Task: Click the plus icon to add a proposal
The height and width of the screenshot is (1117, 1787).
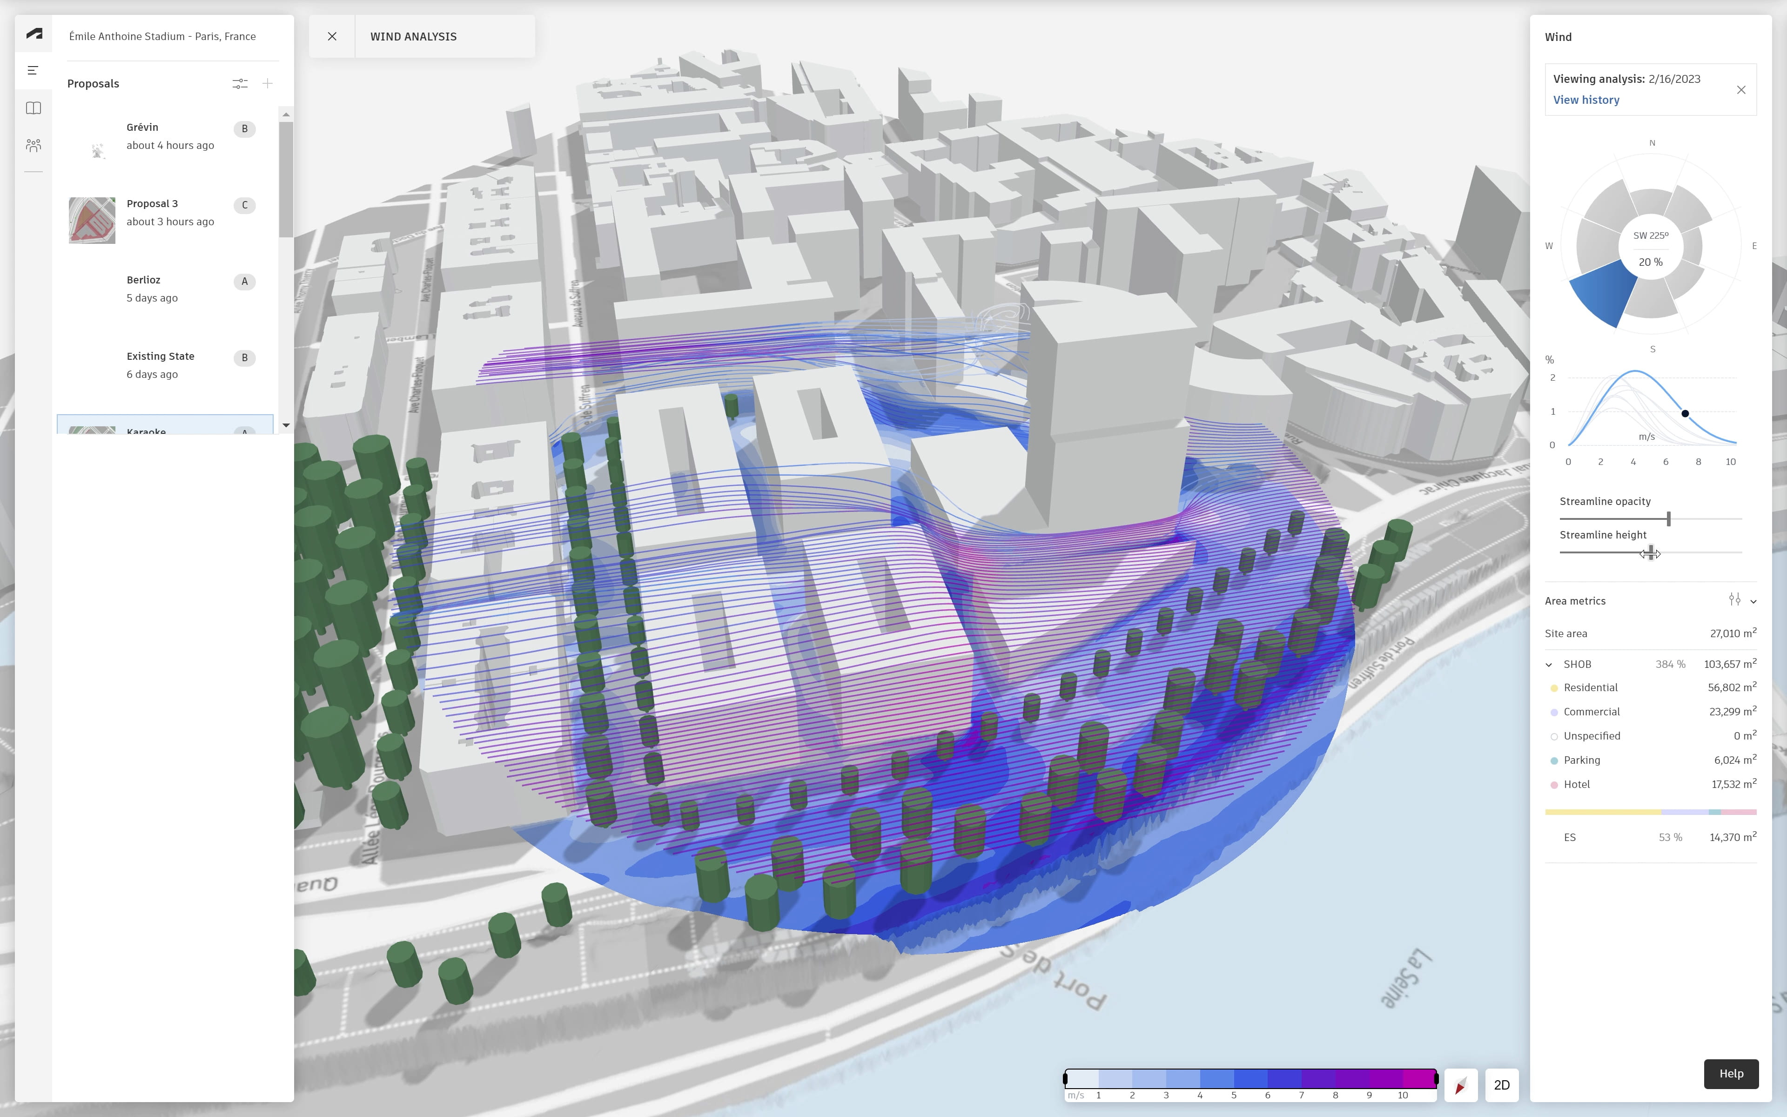Action: point(268,83)
